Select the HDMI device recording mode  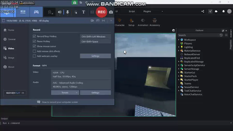pos(23,12)
